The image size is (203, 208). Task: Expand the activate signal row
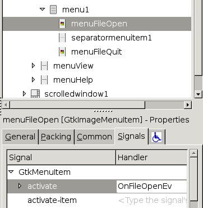(x=20, y=186)
